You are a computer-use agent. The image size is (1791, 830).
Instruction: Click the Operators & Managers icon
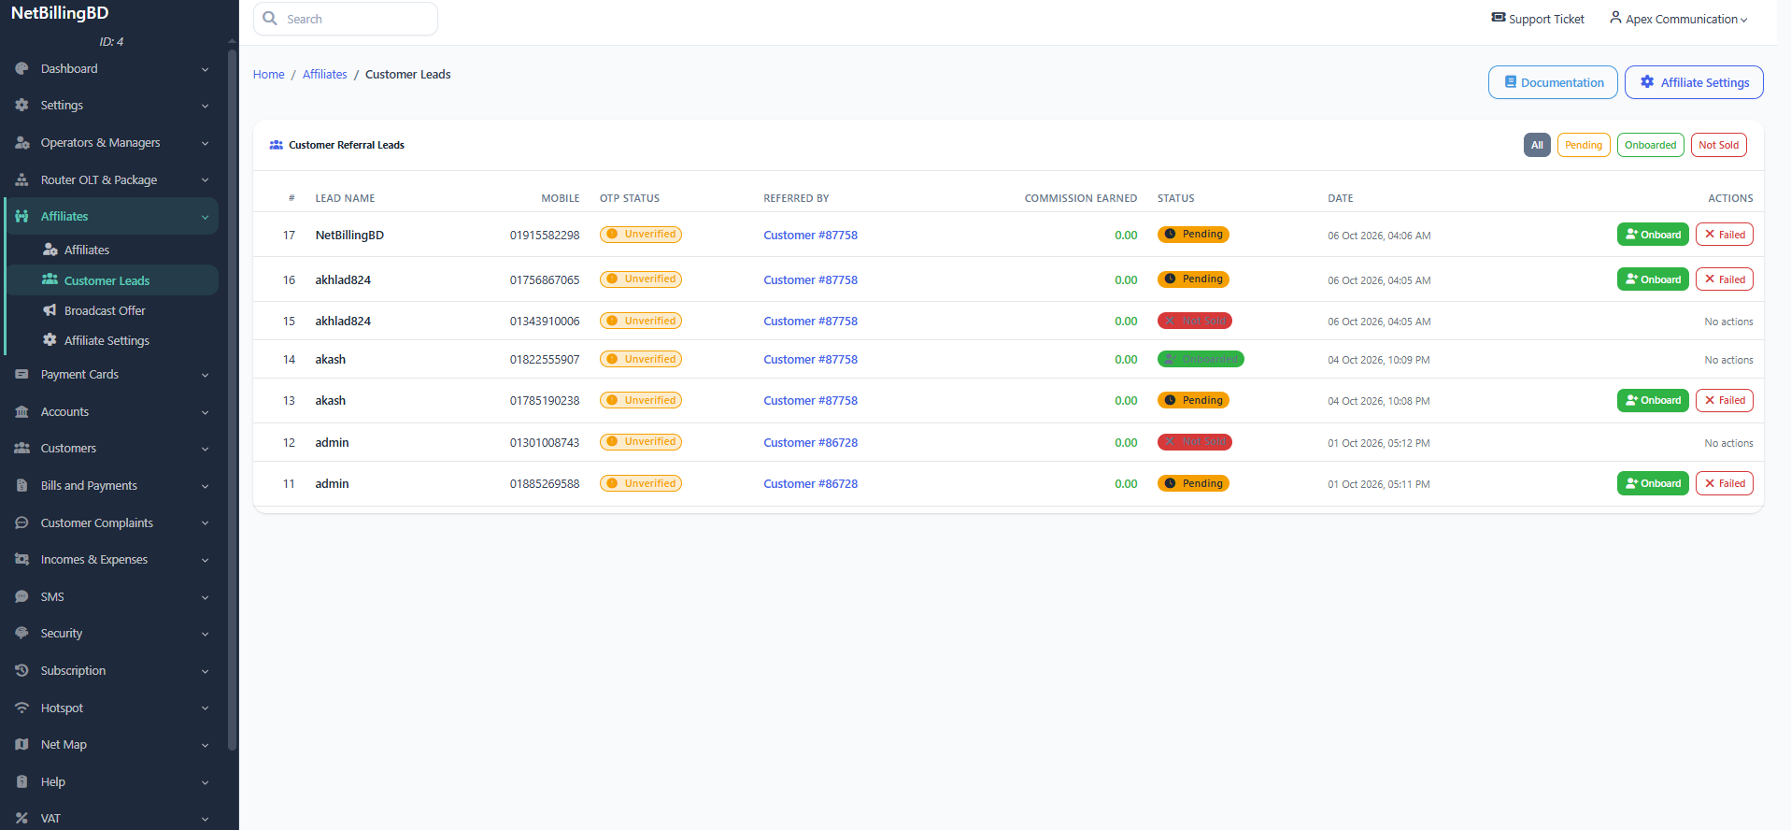(x=21, y=143)
